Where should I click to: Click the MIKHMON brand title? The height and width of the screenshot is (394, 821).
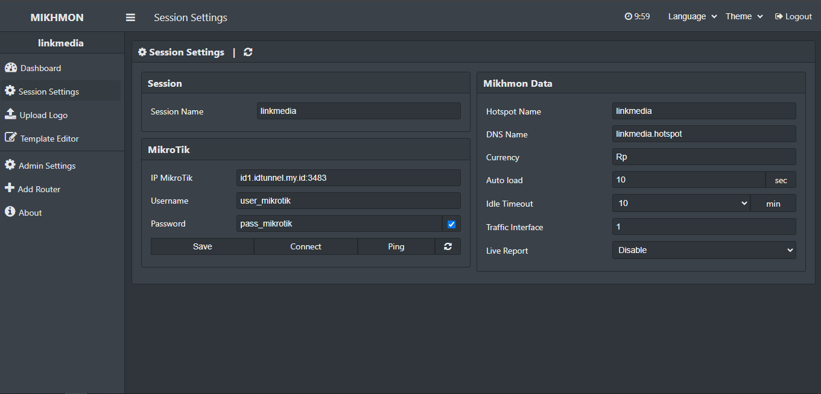tap(57, 17)
